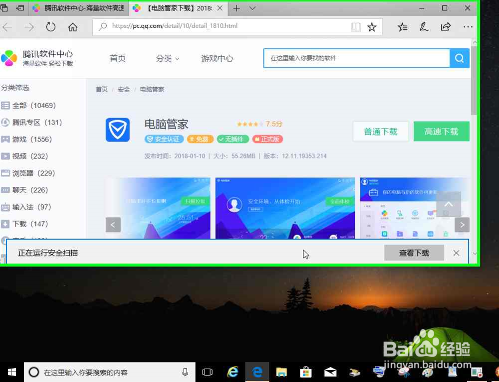
Task: Open Microsoft Store from the taskbar
Action: pyautogui.click(x=306, y=372)
